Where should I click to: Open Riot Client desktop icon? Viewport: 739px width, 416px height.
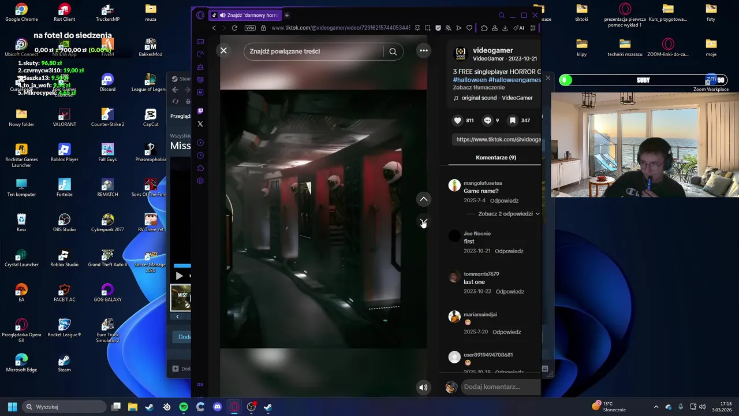point(64,12)
